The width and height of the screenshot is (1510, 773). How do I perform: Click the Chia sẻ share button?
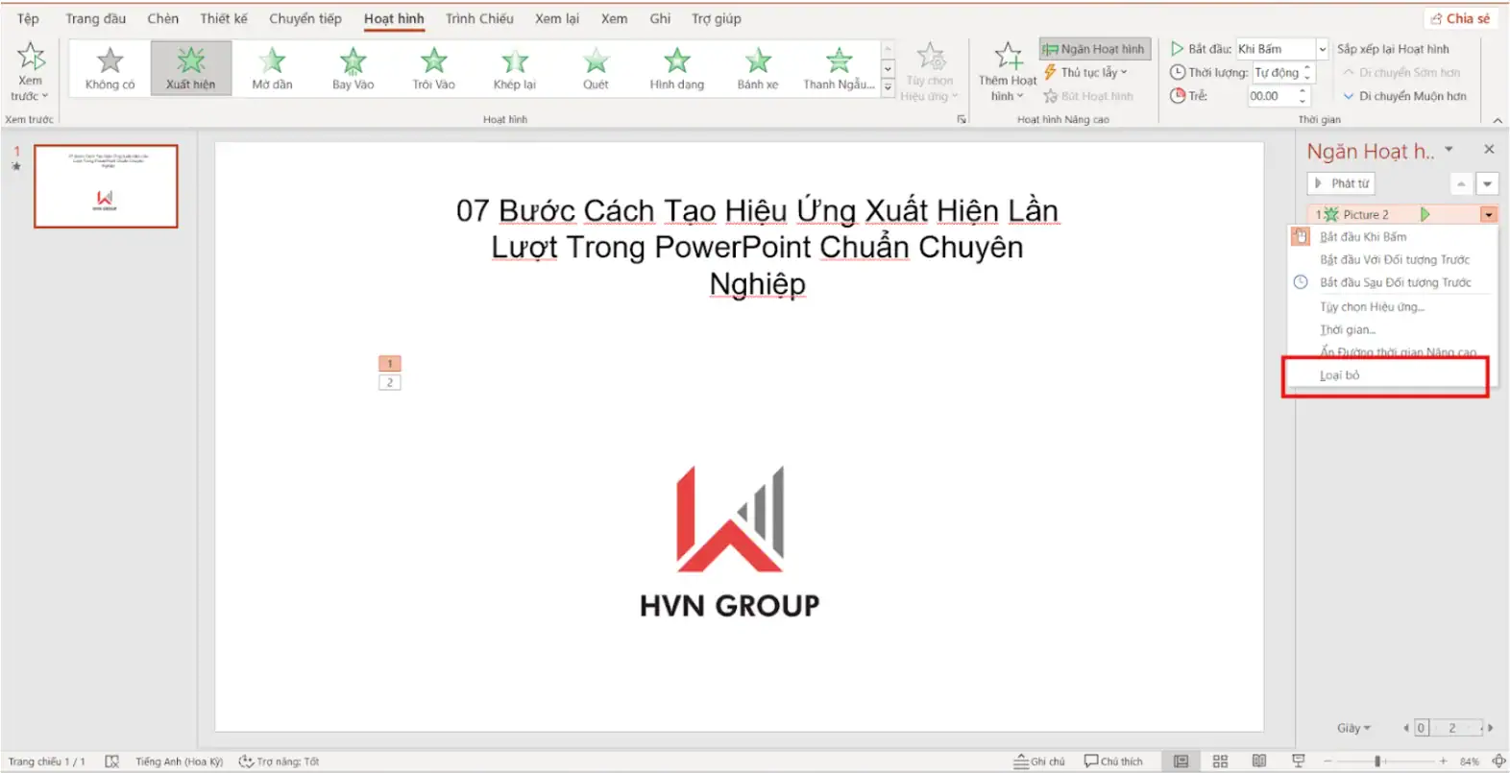[x=1460, y=18]
